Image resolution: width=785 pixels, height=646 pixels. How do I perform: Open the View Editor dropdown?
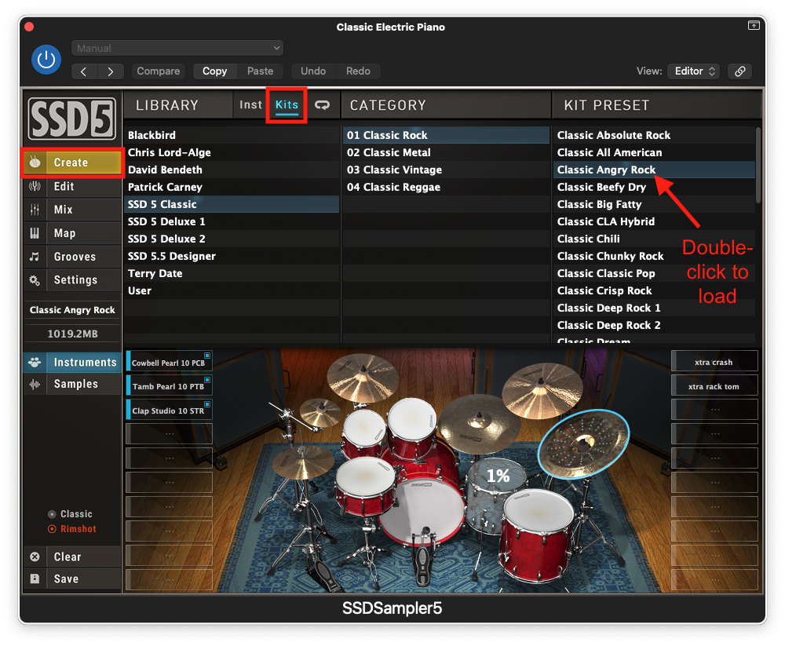tap(693, 71)
